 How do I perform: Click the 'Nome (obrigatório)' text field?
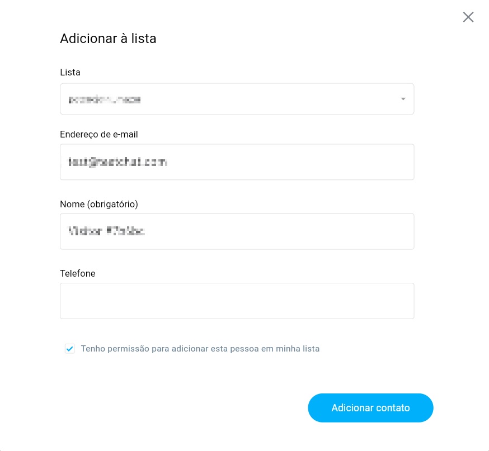coord(237,231)
